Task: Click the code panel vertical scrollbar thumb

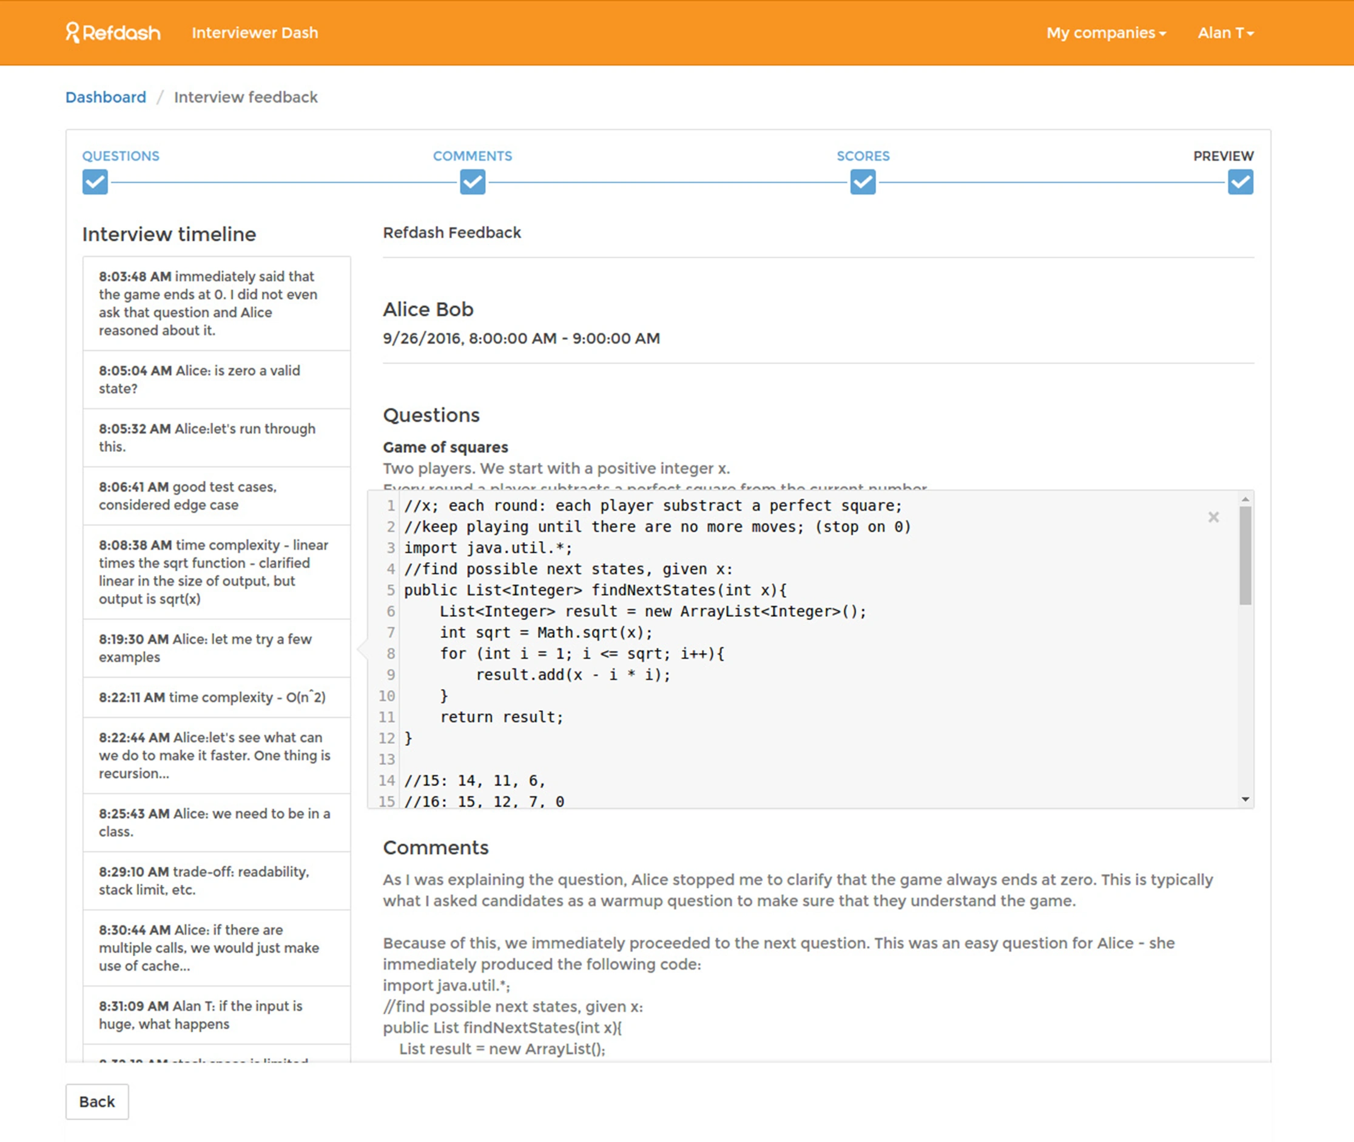Action: tap(1245, 556)
